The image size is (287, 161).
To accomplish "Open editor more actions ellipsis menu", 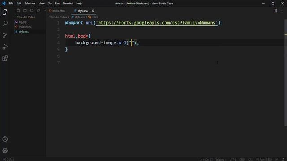I will 282,11.
